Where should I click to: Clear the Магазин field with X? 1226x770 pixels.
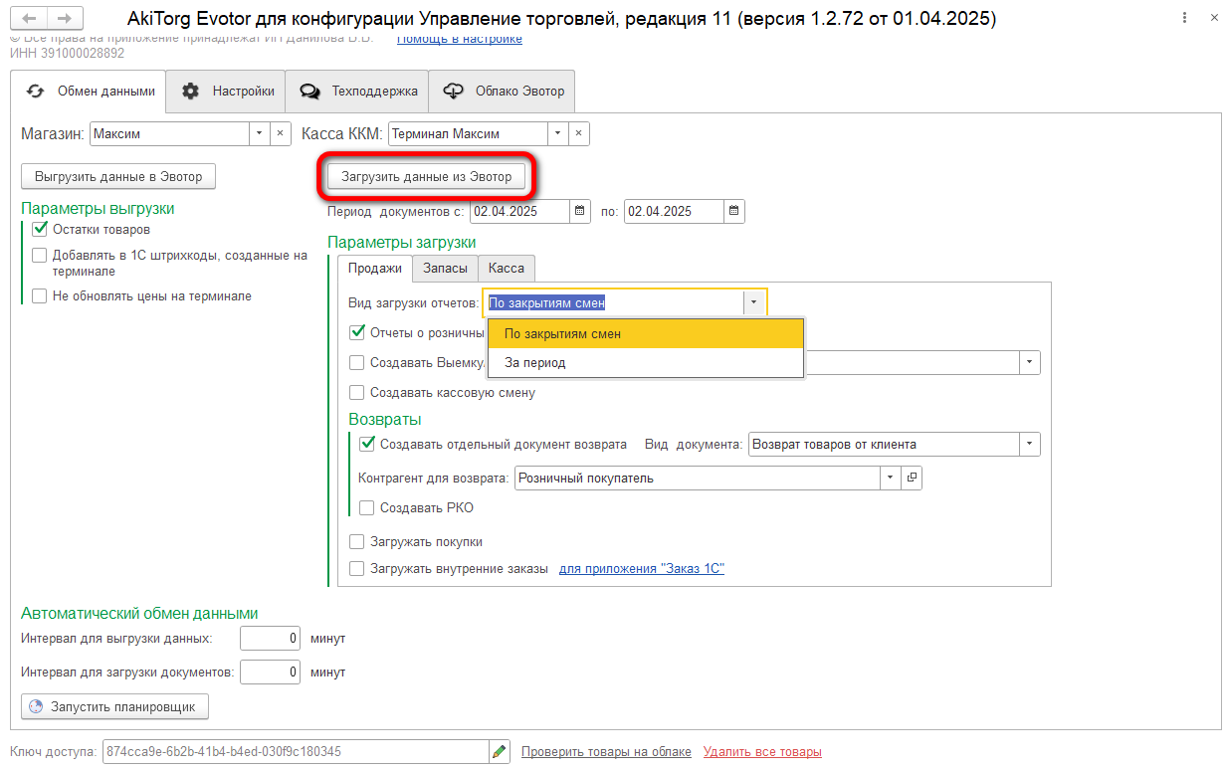(x=280, y=133)
